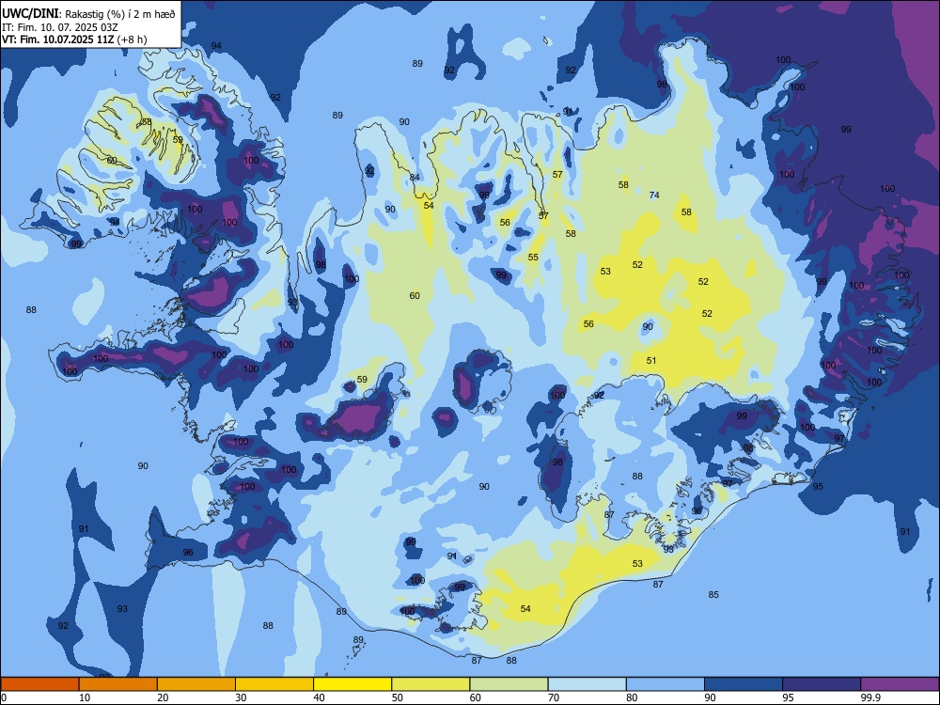Click the '50' legend scale label
940x705 pixels.
tap(398, 697)
